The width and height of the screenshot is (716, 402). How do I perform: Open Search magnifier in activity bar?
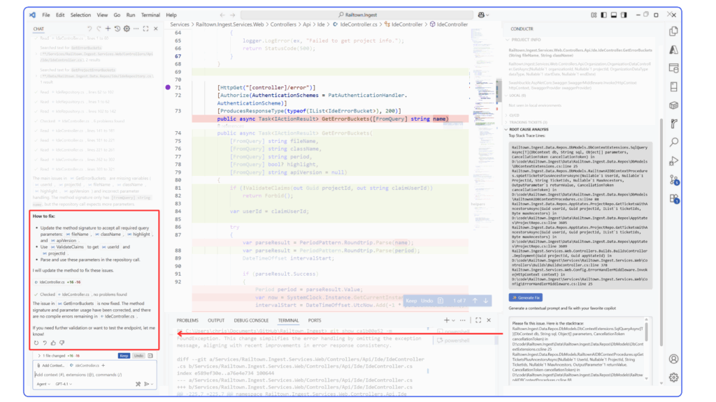tap(673, 142)
